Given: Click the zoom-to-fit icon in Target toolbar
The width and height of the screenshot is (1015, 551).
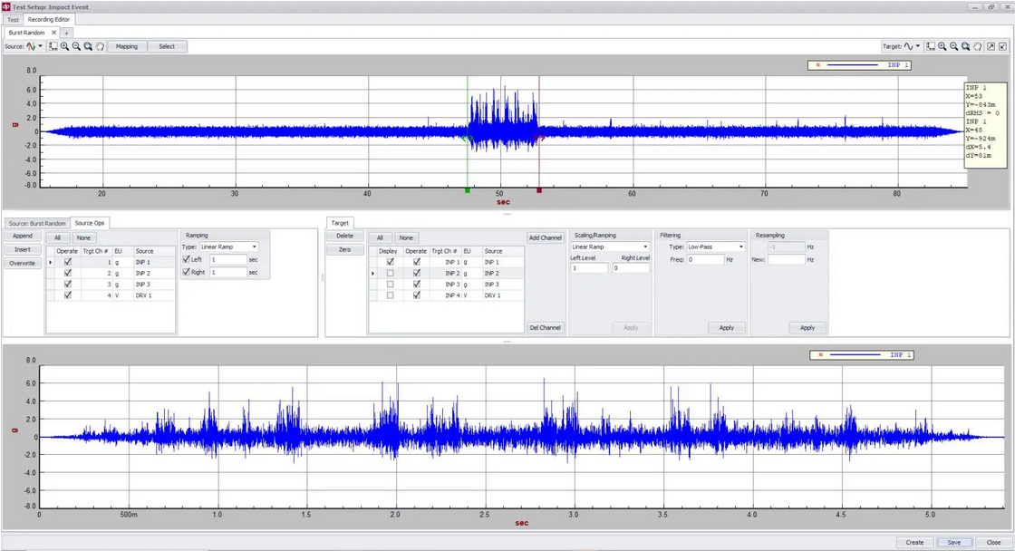Looking at the screenshot, I should [x=966, y=46].
